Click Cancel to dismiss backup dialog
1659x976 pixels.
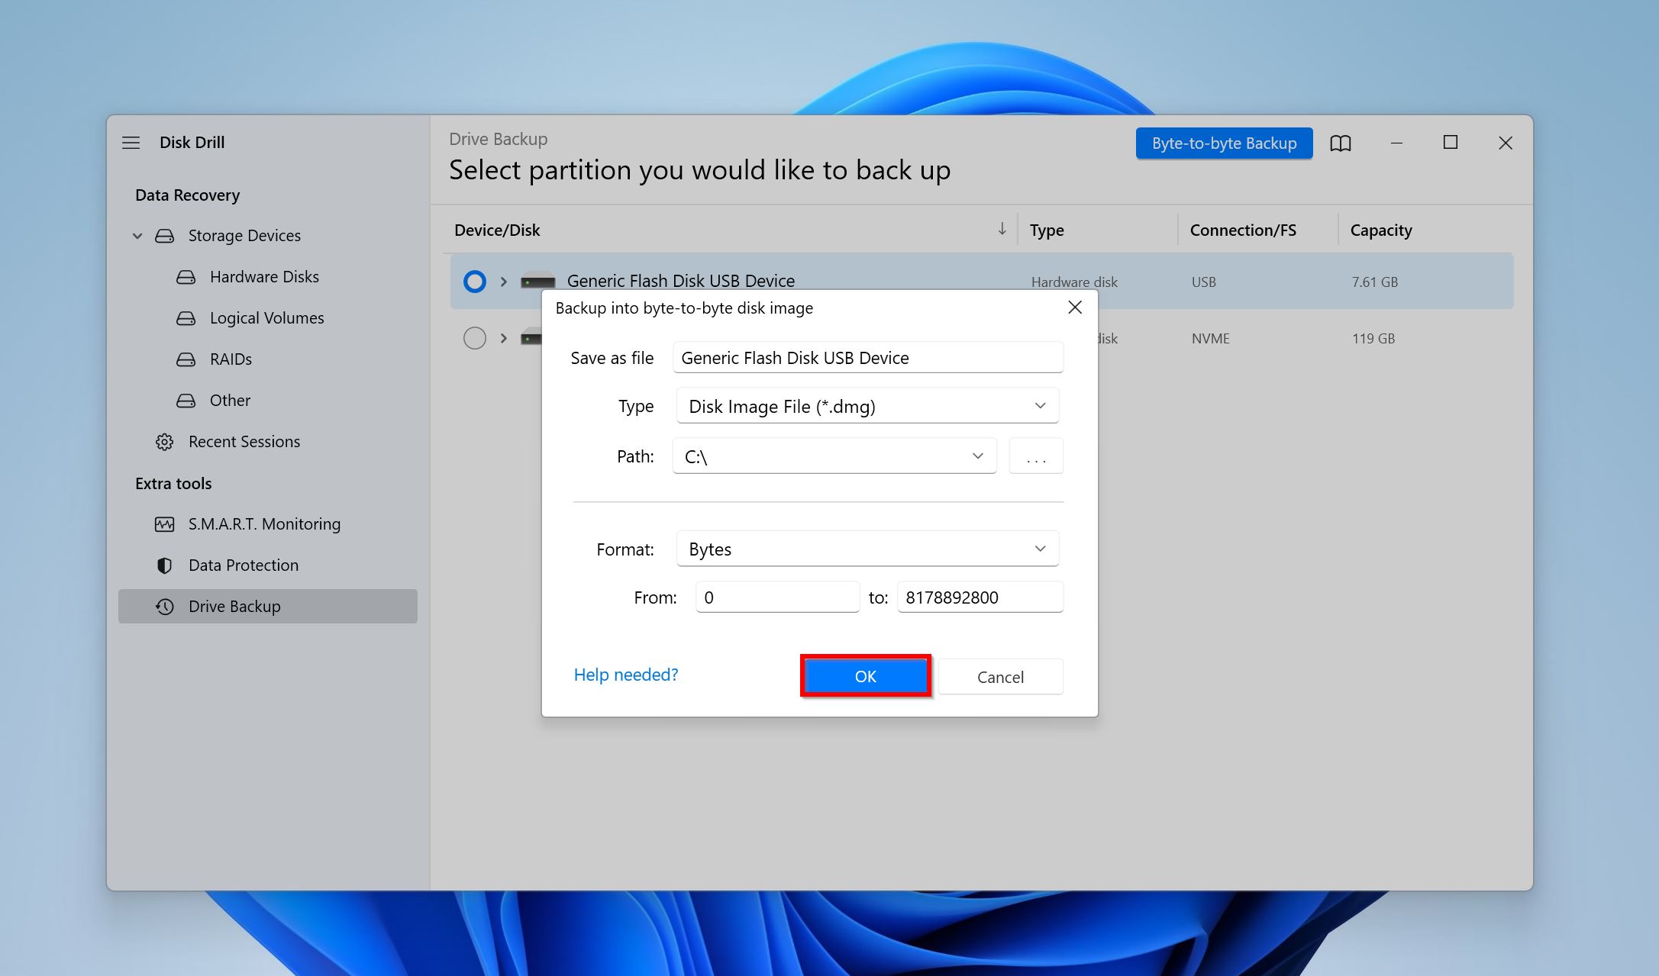point(1000,676)
